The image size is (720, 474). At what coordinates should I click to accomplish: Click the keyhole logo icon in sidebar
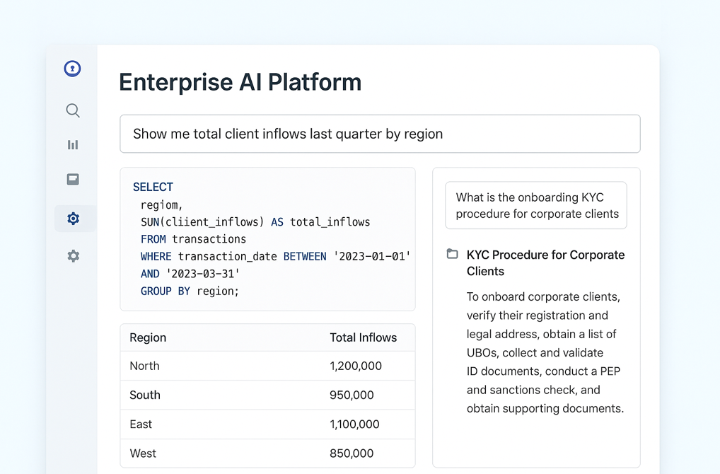(72, 69)
